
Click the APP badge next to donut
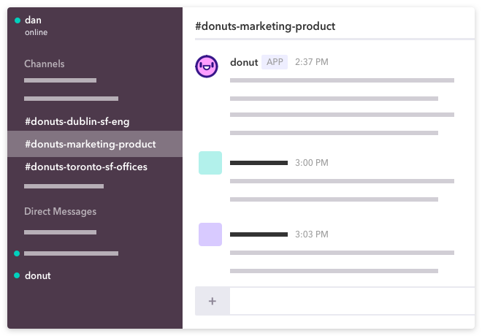(275, 62)
